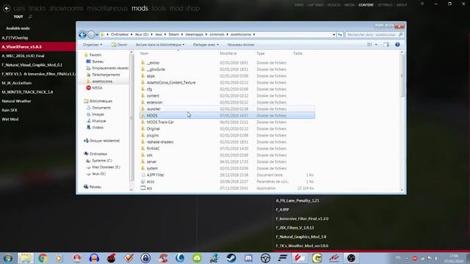Click the acs application file icon
The width and height of the screenshot is (470, 264).
pos(143,188)
